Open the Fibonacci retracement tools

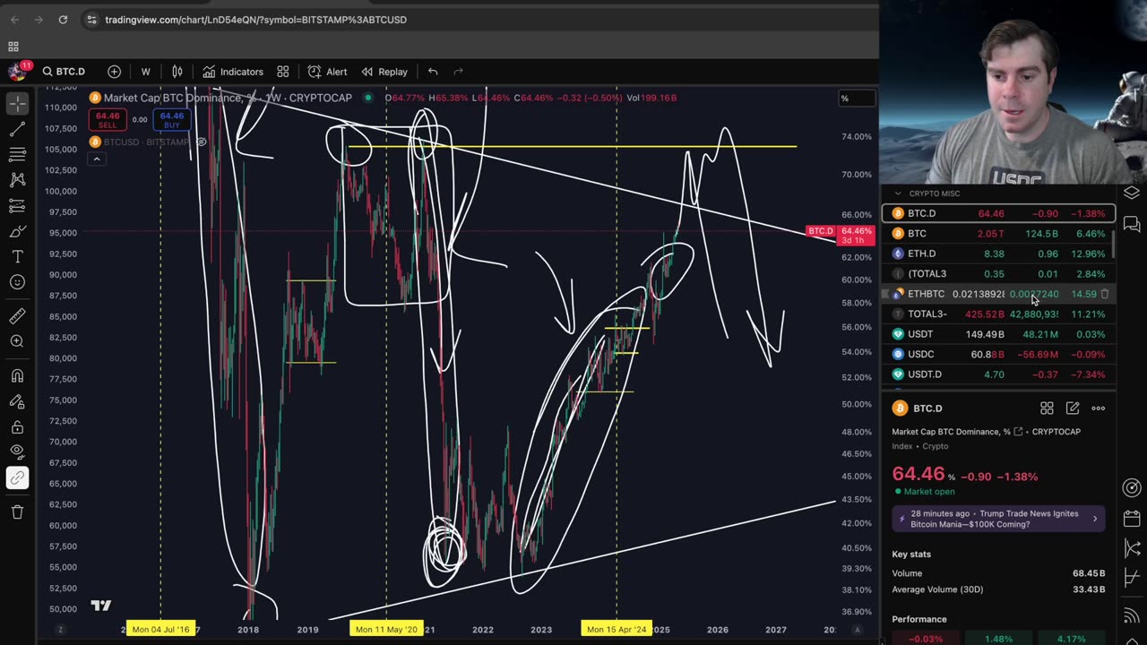click(x=17, y=156)
